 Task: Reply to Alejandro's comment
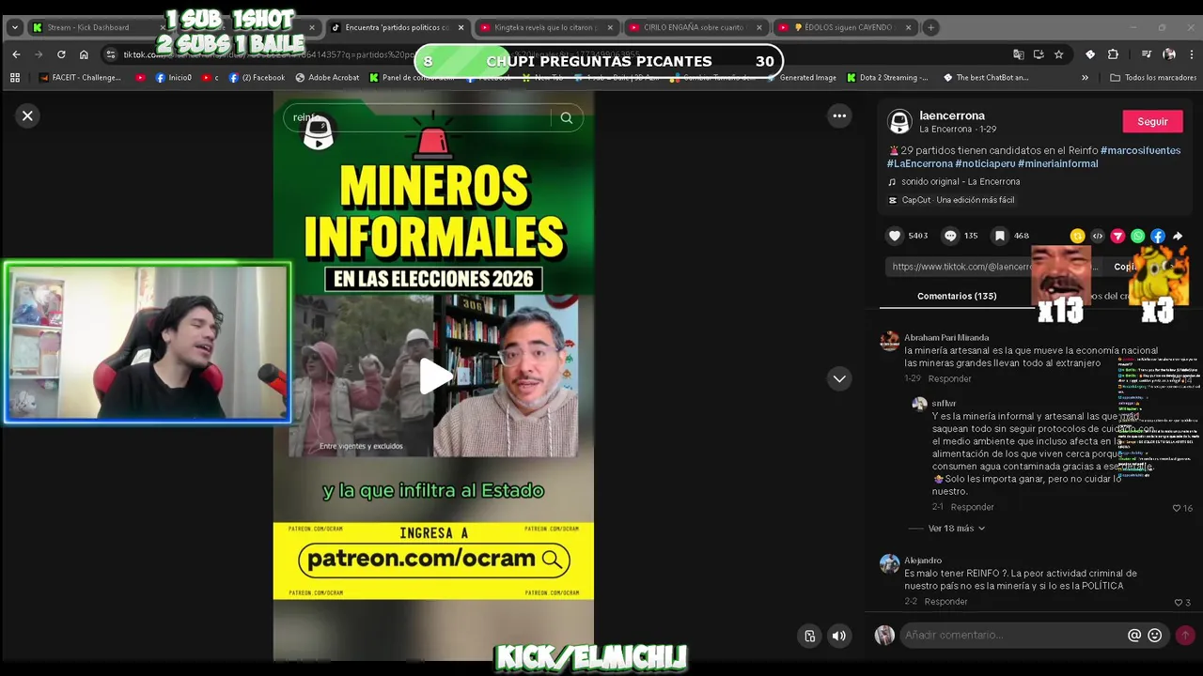point(945,602)
